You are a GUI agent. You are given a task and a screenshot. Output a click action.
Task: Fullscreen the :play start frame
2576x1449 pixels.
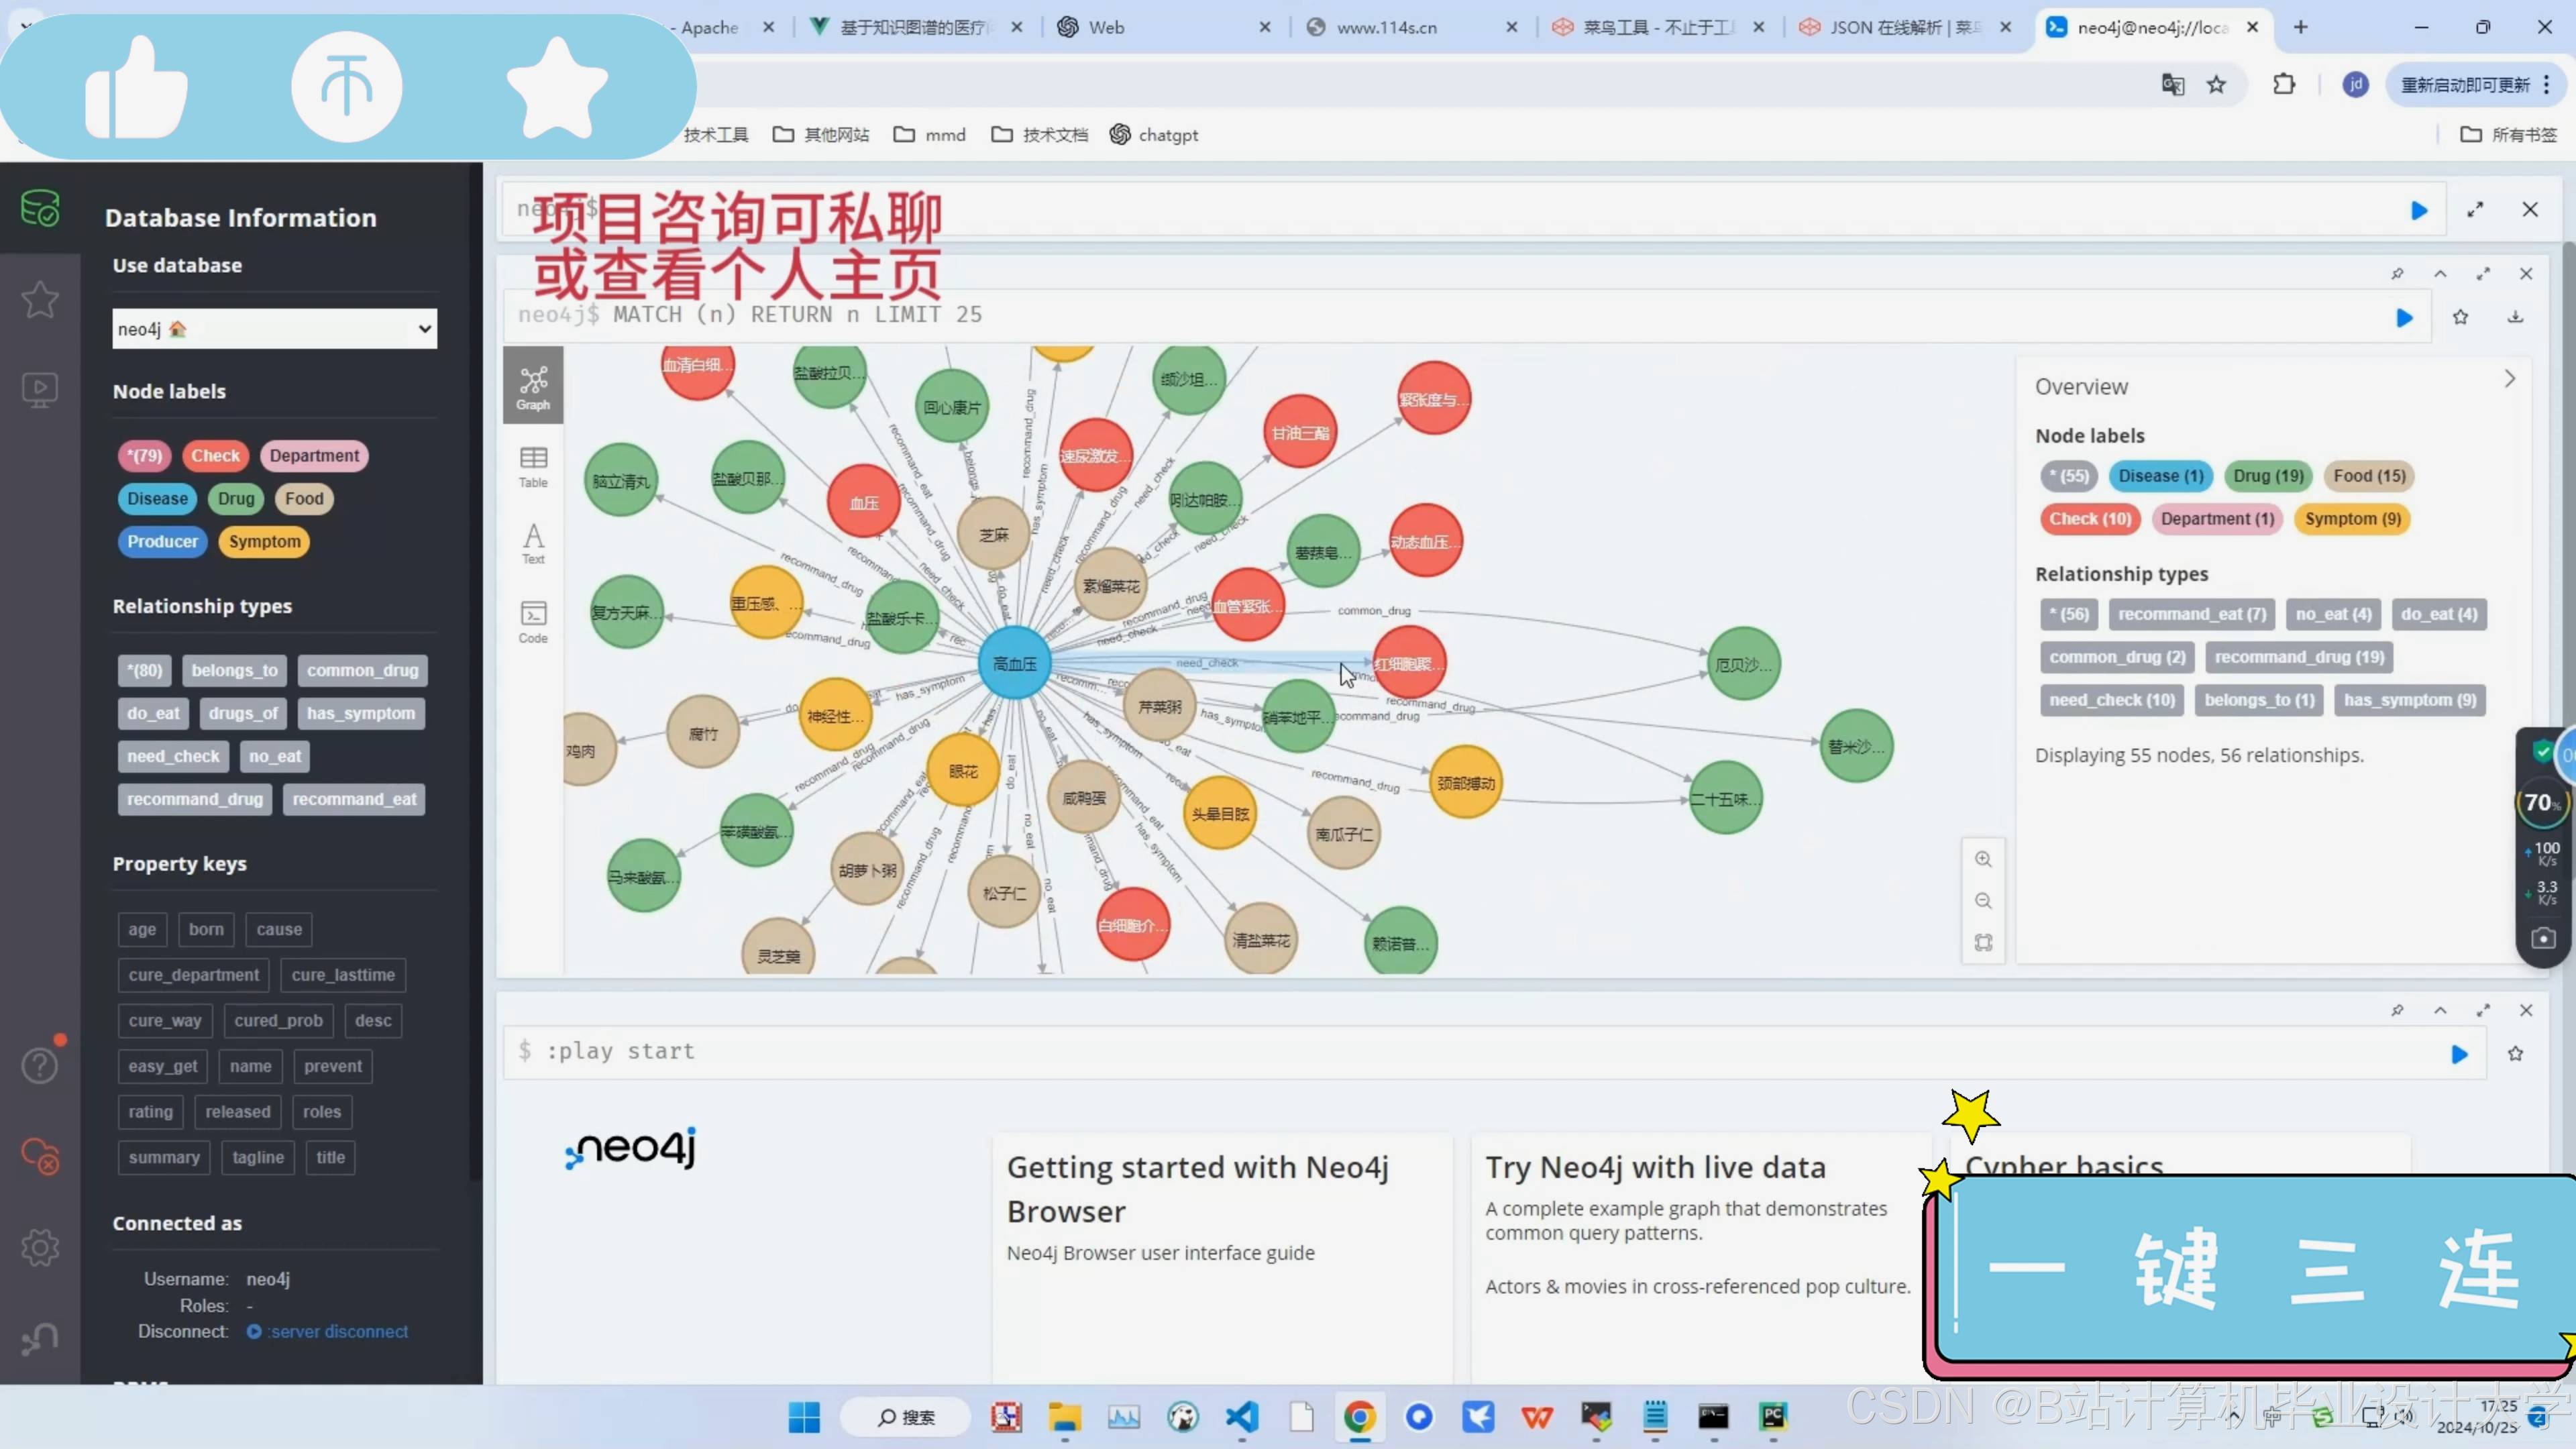tap(2483, 1011)
